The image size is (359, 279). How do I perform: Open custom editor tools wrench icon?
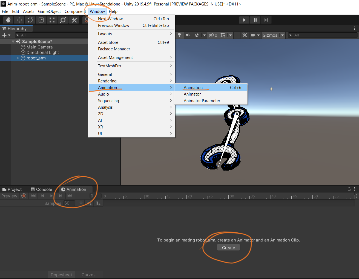point(74,20)
